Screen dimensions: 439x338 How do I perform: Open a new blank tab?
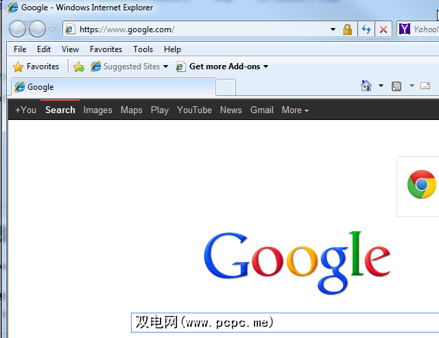tap(226, 88)
